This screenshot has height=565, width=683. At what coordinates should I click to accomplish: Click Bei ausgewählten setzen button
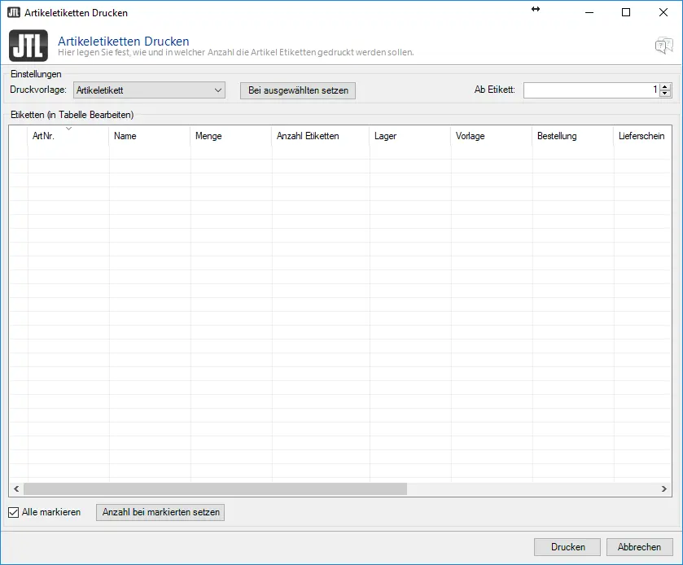click(x=298, y=90)
